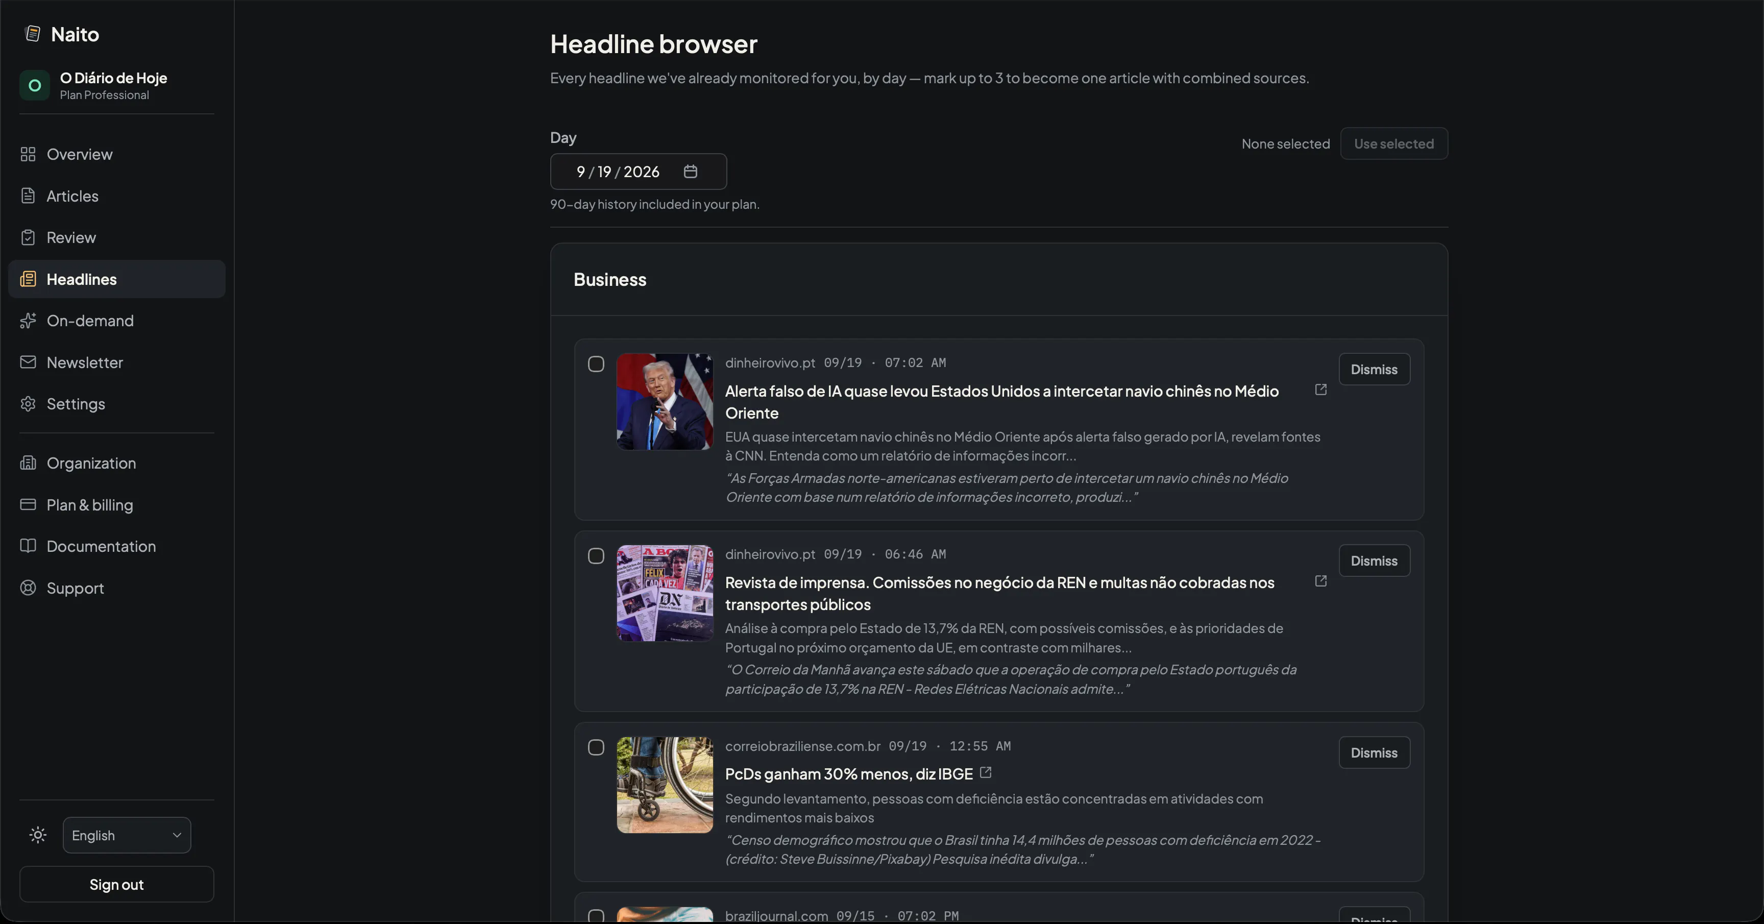Open external link for PcDs ganham 30% menos
Viewport: 1764px width, 924px height.
pos(986,772)
